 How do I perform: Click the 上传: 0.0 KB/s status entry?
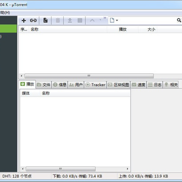(144, 176)
